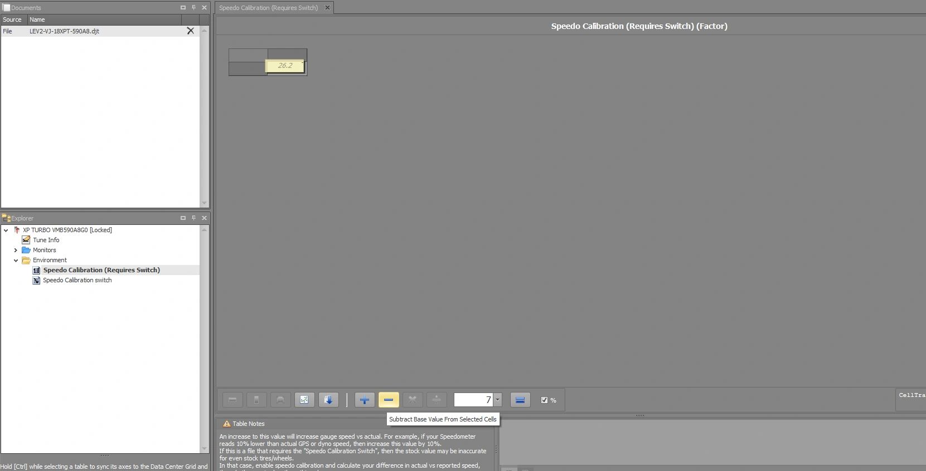Select Speedo Calibration (Requires Switch) in tree
Image resolution: width=926 pixels, height=471 pixels.
pyautogui.click(x=101, y=270)
